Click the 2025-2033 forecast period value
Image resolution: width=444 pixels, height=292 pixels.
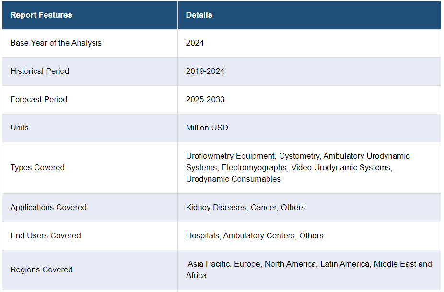tap(205, 100)
